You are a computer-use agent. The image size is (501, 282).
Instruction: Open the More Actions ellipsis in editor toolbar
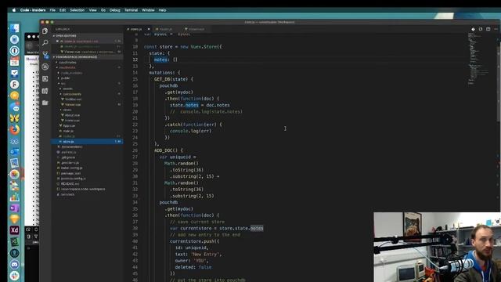pyautogui.click(x=496, y=29)
